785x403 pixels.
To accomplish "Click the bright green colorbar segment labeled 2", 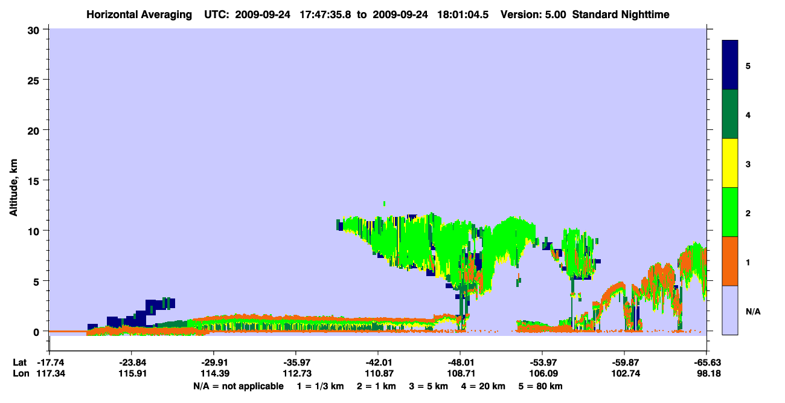I will [x=730, y=212].
